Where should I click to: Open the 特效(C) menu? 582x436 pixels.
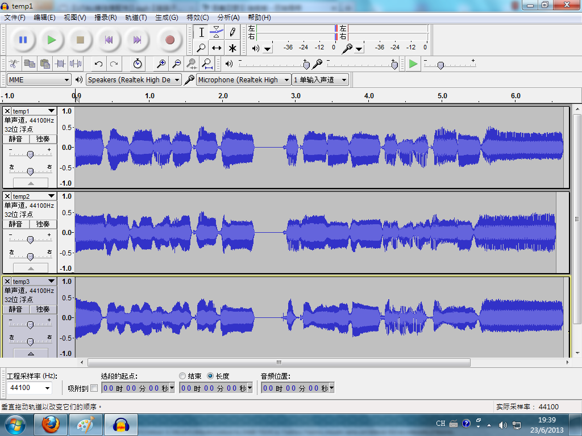pyautogui.click(x=197, y=18)
